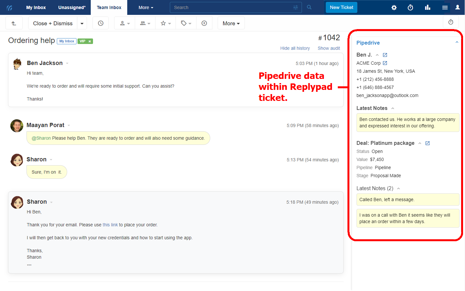Screen dimensions: 465x291
Task: Open search filters with the sliders icon
Action: (295, 7)
